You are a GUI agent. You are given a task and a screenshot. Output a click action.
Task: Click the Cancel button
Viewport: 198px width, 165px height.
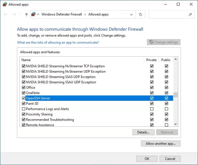pyautogui.click(x=170, y=159)
